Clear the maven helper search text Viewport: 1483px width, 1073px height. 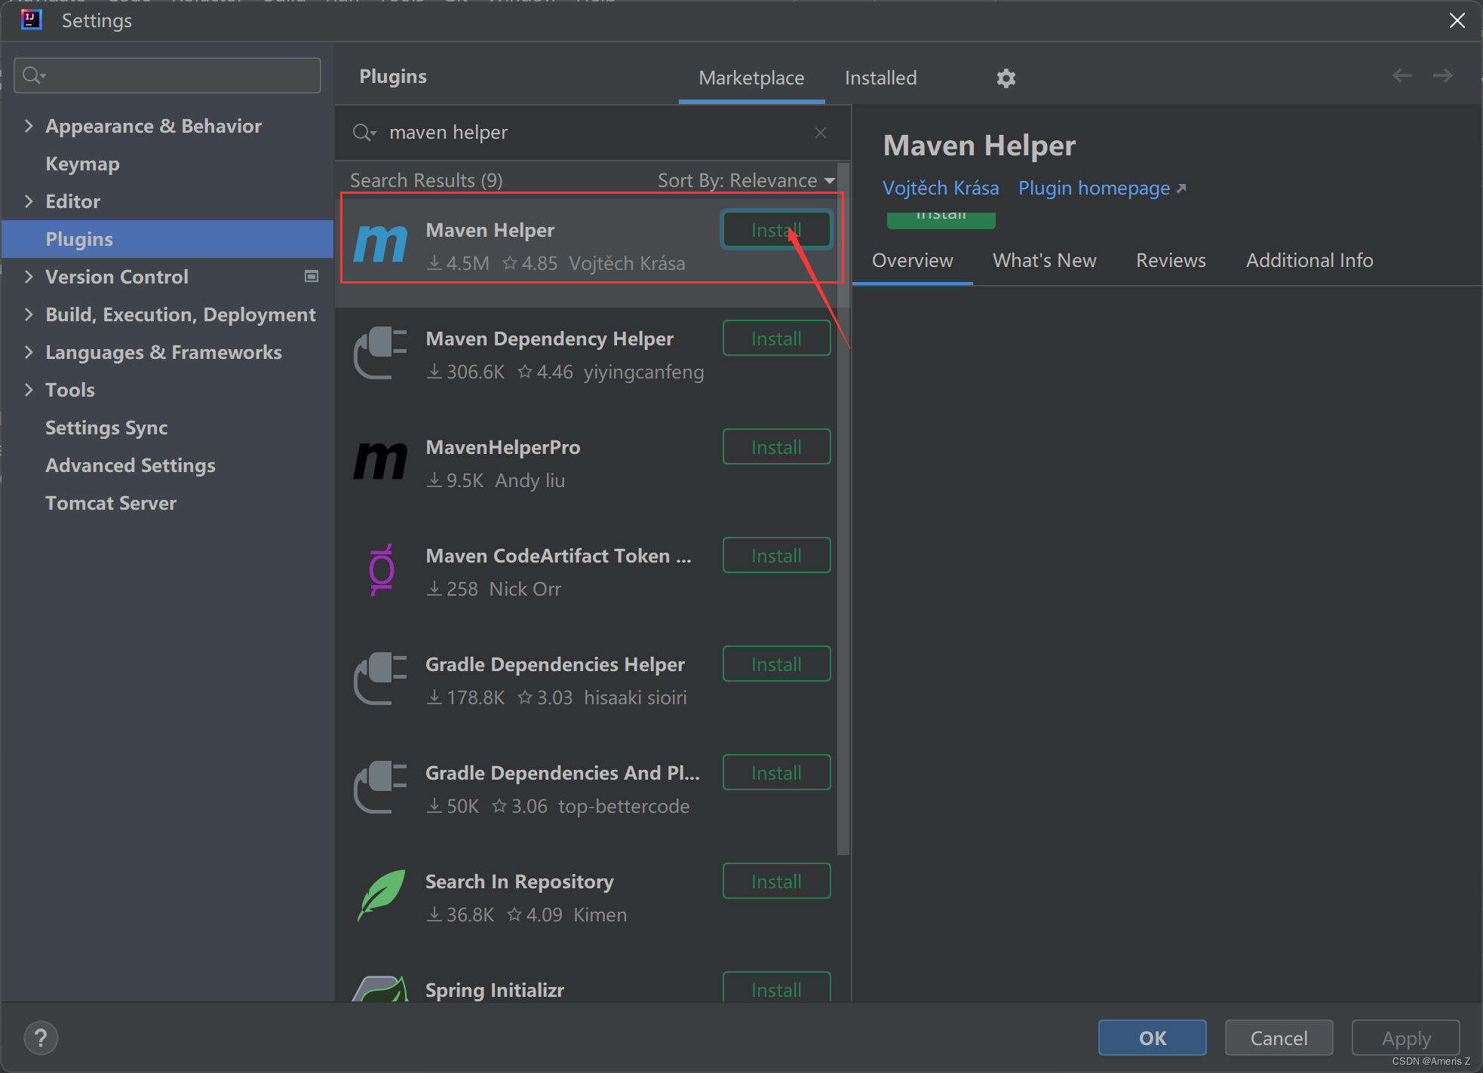tap(821, 133)
